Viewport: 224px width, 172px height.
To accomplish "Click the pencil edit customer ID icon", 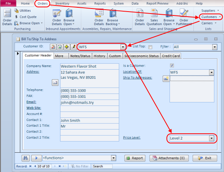I will pos(73,47).
